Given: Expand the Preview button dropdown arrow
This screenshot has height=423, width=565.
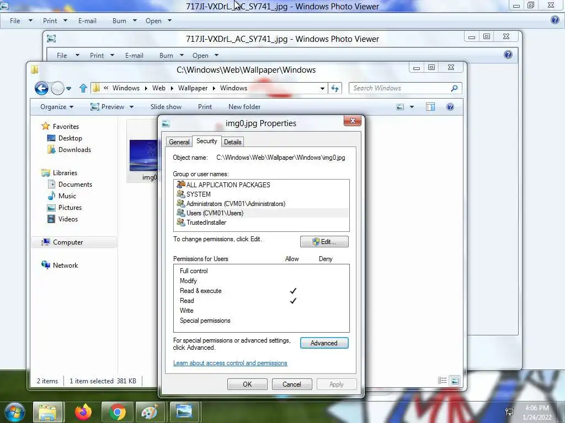Looking at the screenshot, I should coord(131,107).
